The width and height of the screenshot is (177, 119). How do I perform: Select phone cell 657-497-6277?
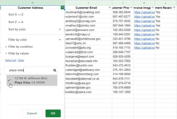(x=123, y=17)
